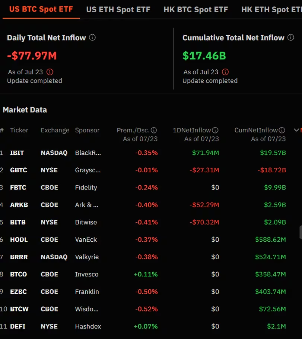Show info for CumNetInflow column
Viewport: 302px width, 339px height.
pos(282,130)
